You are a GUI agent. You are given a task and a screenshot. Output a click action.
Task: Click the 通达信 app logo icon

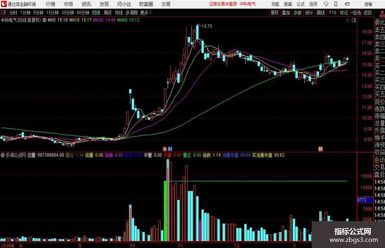[x=3, y=4]
